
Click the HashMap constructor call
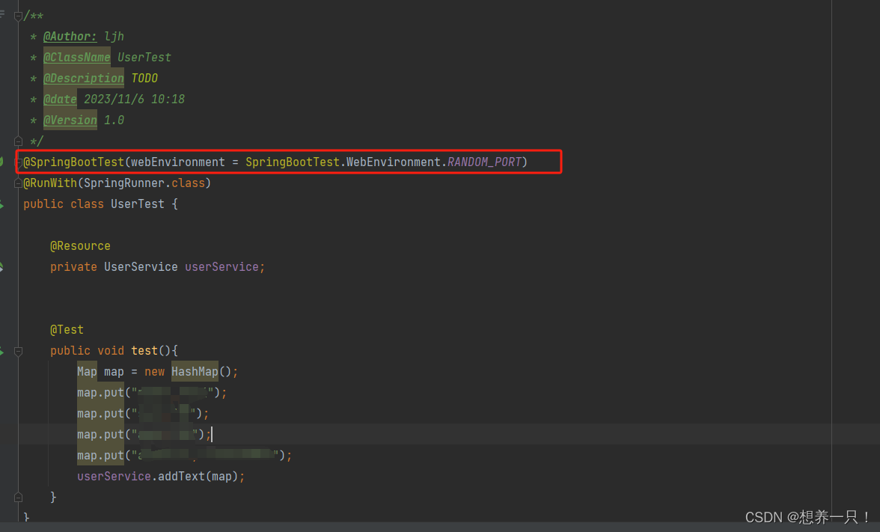click(x=195, y=372)
